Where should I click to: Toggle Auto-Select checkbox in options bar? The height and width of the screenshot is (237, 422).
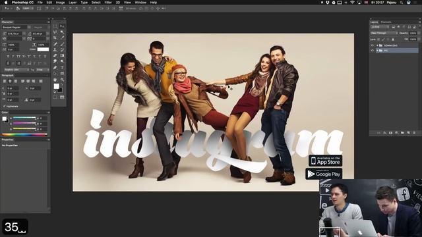pos(18,9)
